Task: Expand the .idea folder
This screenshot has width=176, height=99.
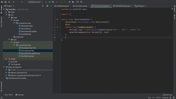Action: coord(6,12)
